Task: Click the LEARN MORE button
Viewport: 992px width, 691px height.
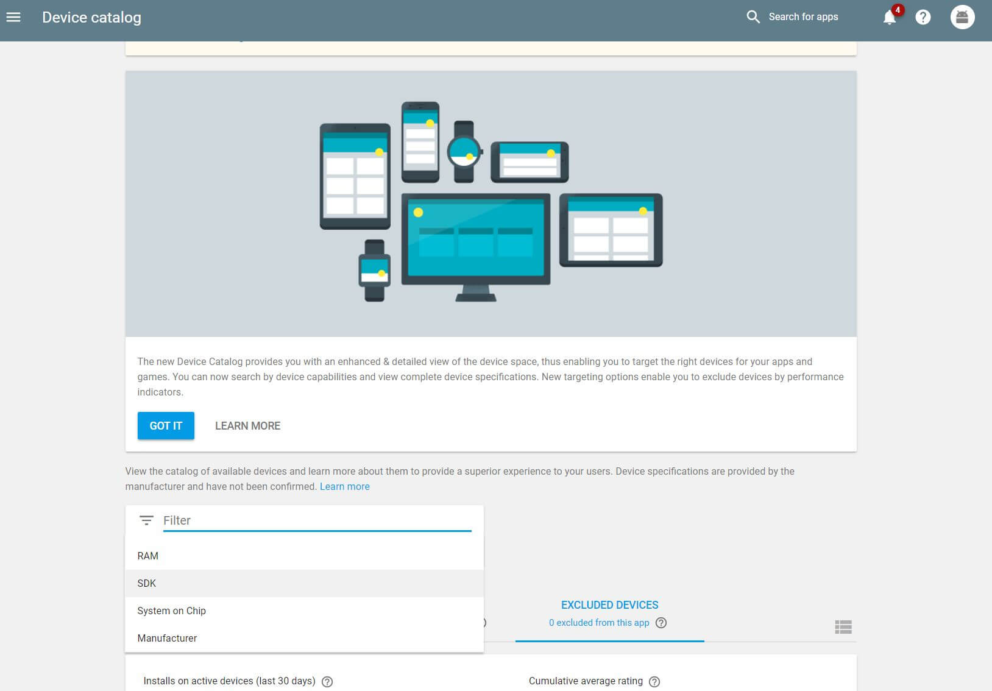Action: [247, 426]
